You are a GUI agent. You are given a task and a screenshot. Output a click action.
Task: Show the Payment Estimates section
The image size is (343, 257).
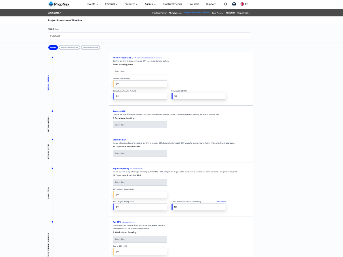90,47
